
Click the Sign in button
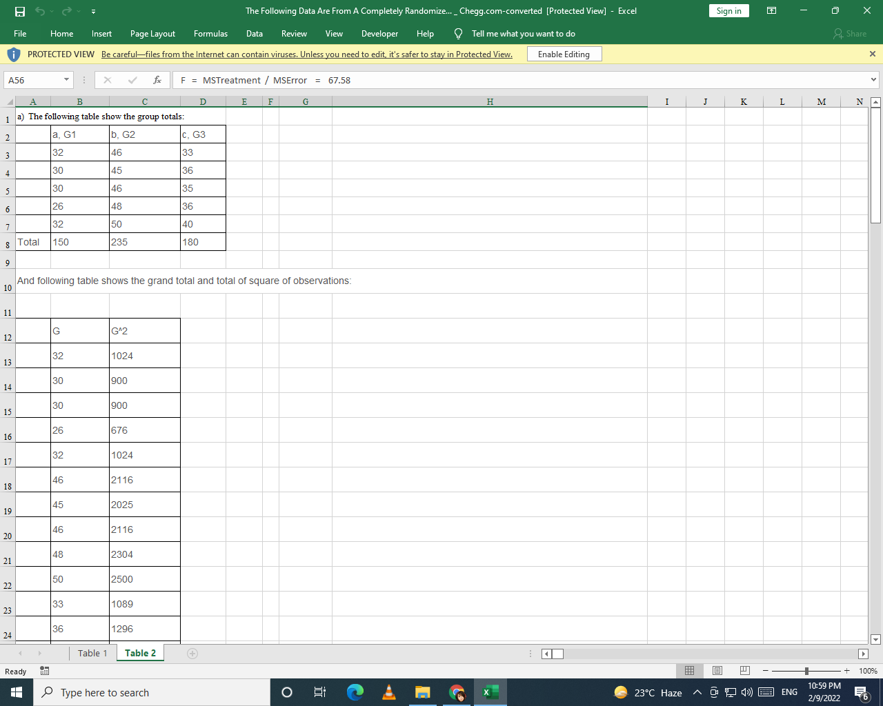[728, 10]
